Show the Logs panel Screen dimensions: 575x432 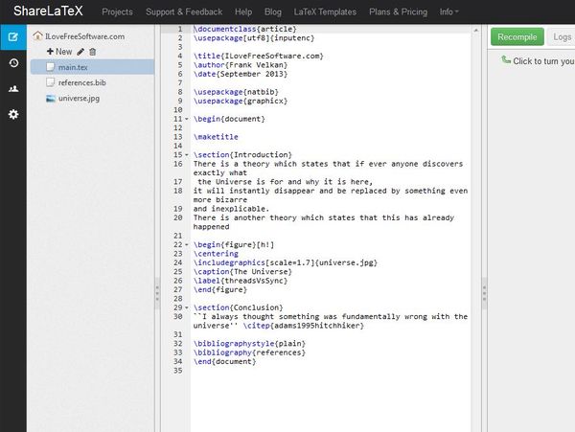(x=562, y=36)
